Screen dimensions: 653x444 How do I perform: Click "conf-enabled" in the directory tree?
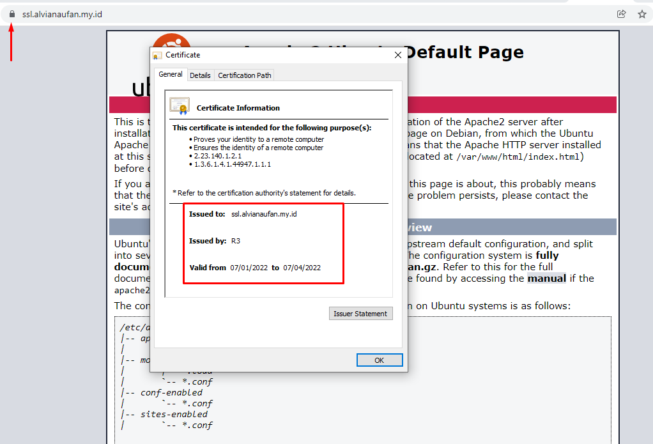click(171, 393)
